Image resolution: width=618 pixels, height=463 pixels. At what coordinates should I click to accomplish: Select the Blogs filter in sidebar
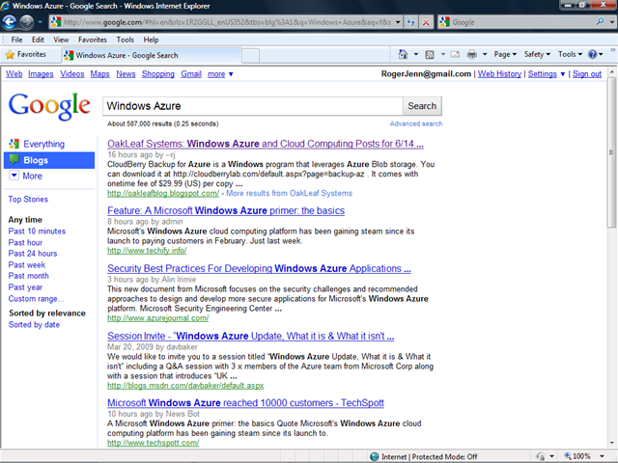pos(49,160)
